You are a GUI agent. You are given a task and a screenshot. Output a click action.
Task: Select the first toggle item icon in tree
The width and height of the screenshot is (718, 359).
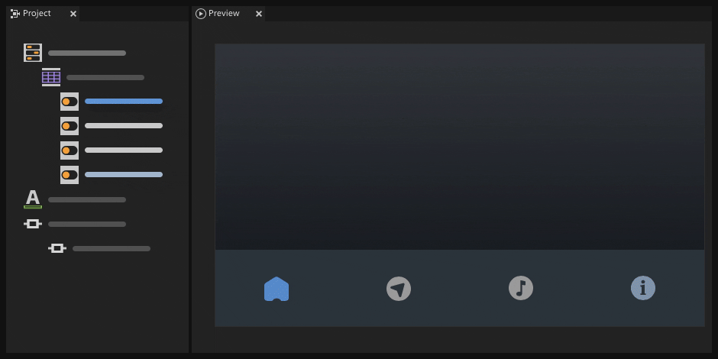point(70,102)
